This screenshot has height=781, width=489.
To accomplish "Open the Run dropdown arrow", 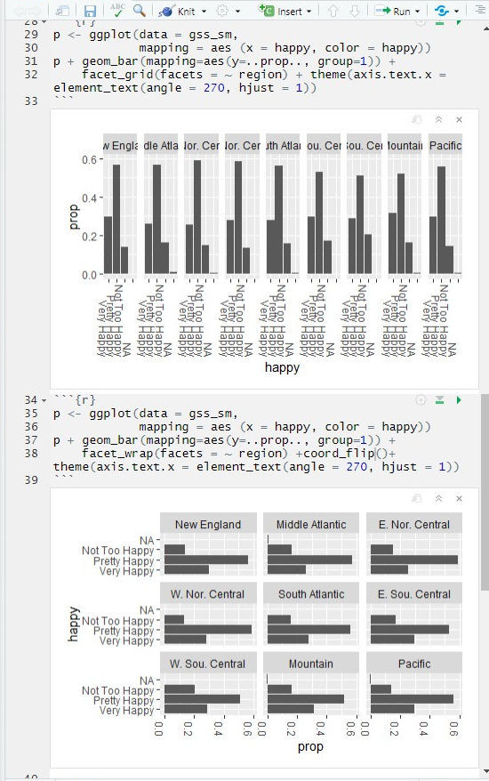I will click(417, 11).
